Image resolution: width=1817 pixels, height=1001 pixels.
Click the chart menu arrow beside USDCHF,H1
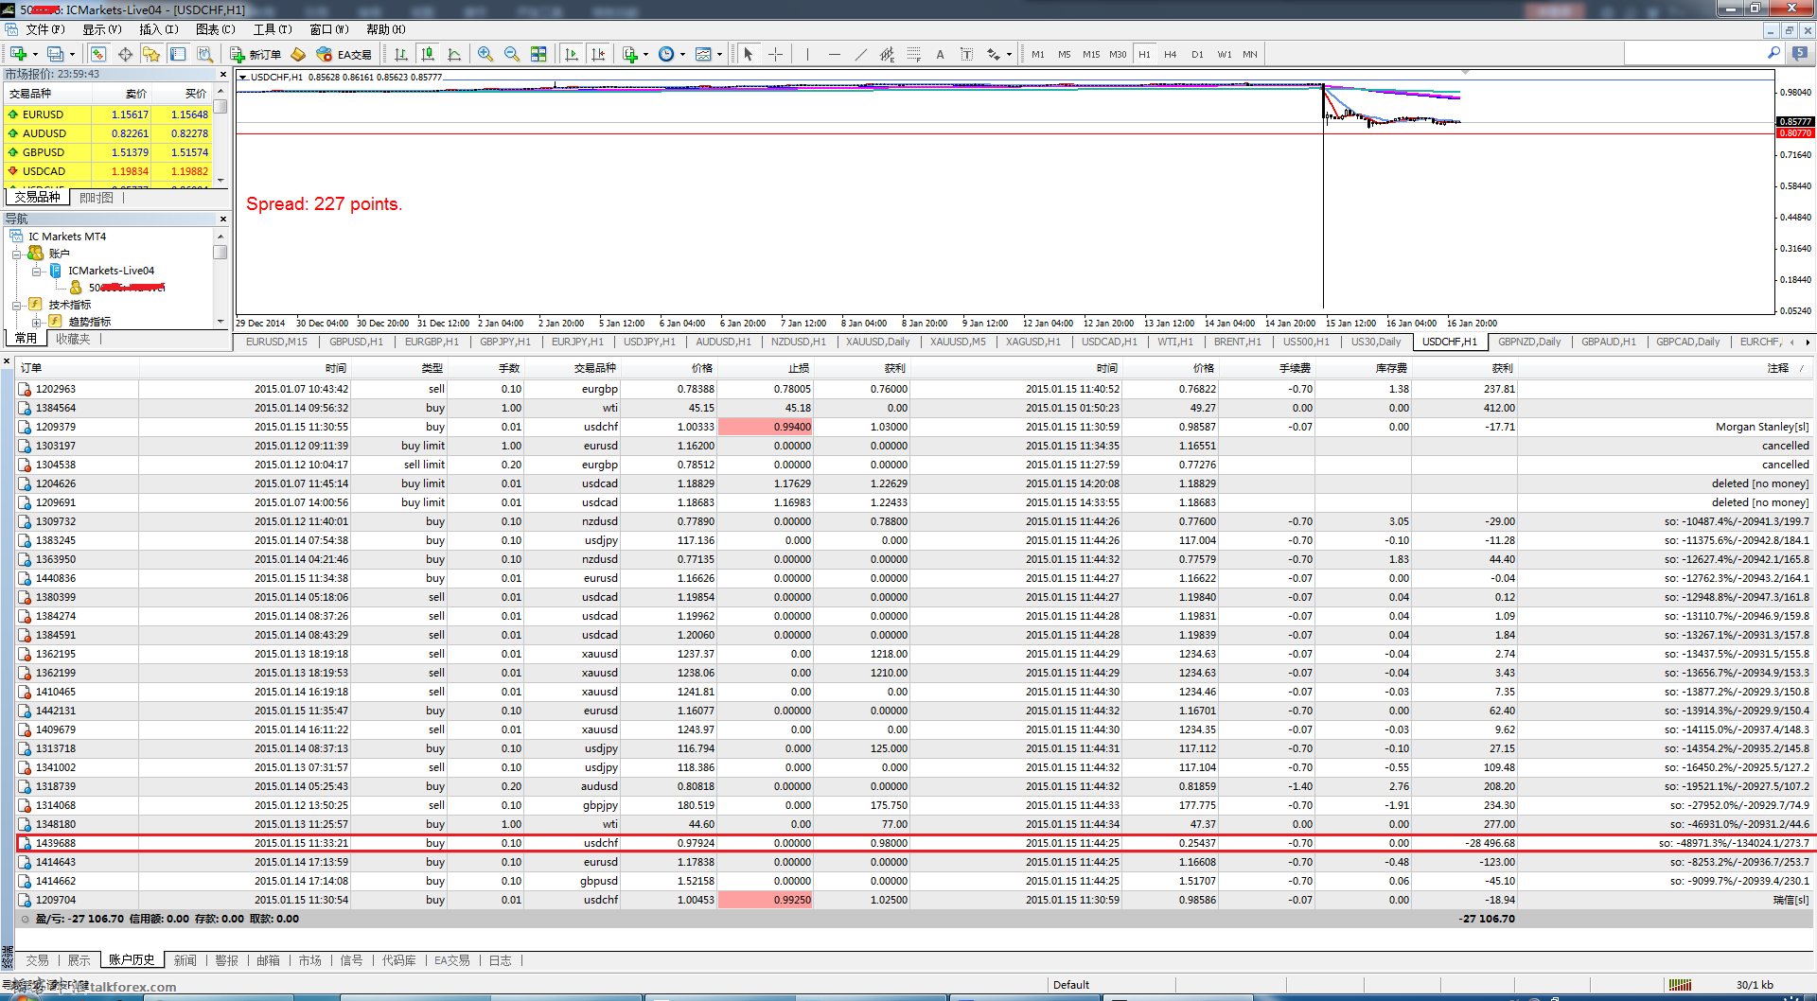tap(243, 77)
